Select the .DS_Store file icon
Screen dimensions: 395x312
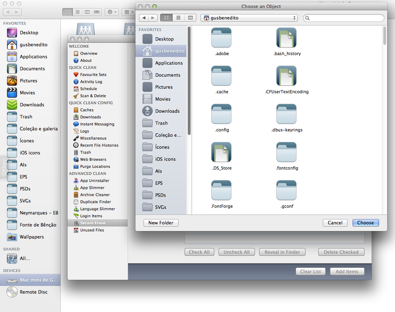coord(221,152)
